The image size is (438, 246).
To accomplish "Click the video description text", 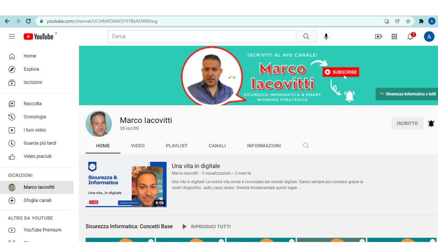I will click(x=268, y=185).
